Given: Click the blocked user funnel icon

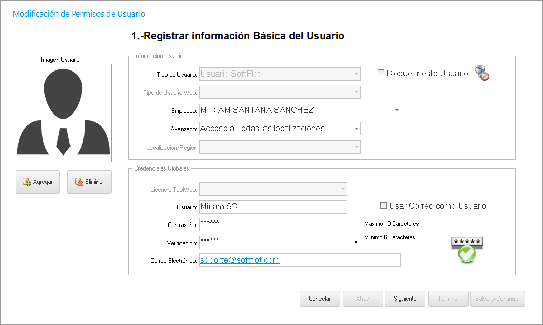Looking at the screenshot, I should [x=482, y=74].
